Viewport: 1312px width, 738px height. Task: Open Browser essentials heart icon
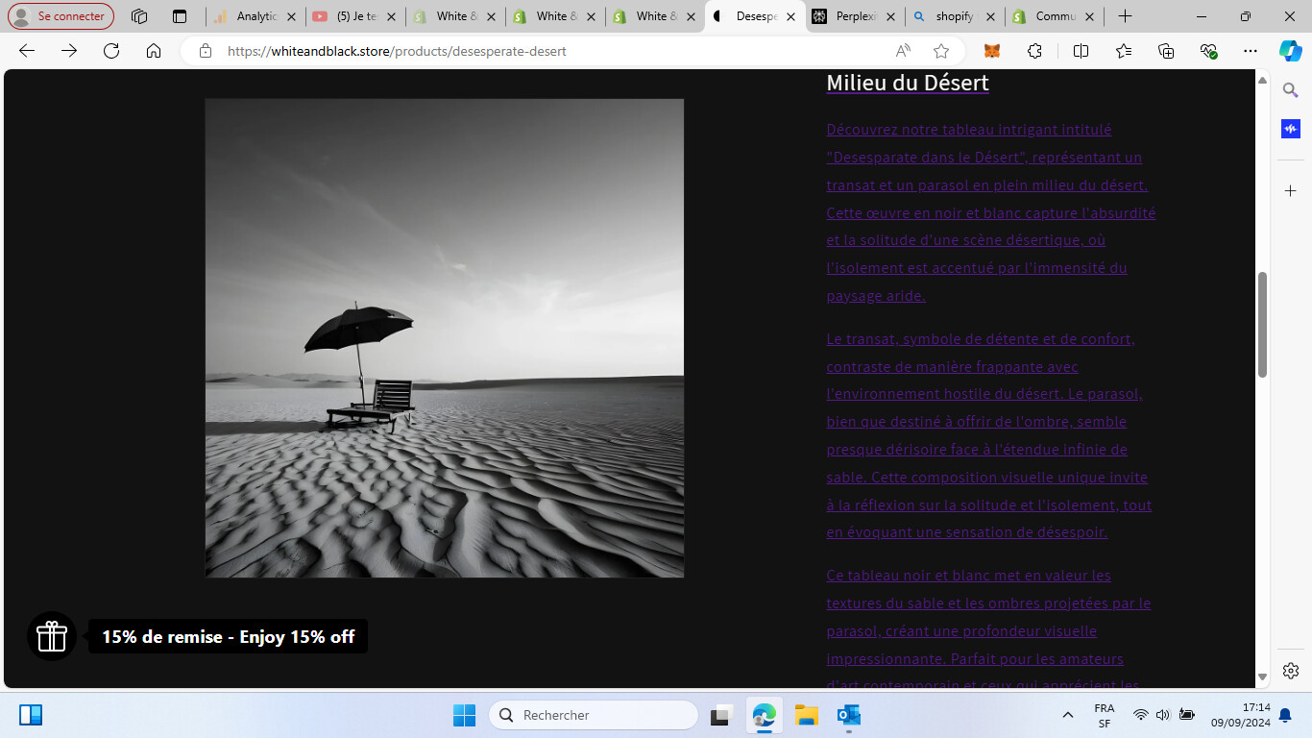[1208, 51]
